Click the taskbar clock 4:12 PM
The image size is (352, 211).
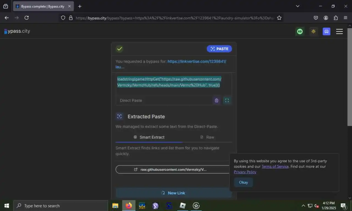click(x=329, y=206)
